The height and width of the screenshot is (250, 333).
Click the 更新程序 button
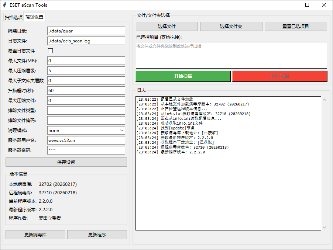[97, 235]
